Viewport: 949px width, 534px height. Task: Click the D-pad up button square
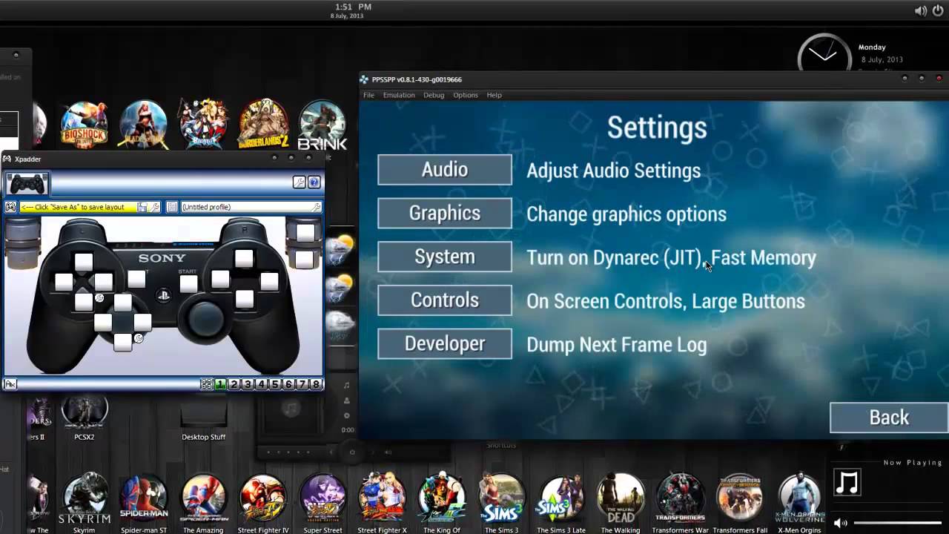(84, 262)
